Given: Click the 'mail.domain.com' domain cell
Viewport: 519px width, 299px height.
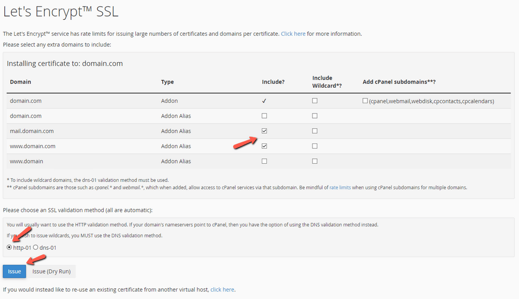Looking at the screenshot, I should point(32,131).
